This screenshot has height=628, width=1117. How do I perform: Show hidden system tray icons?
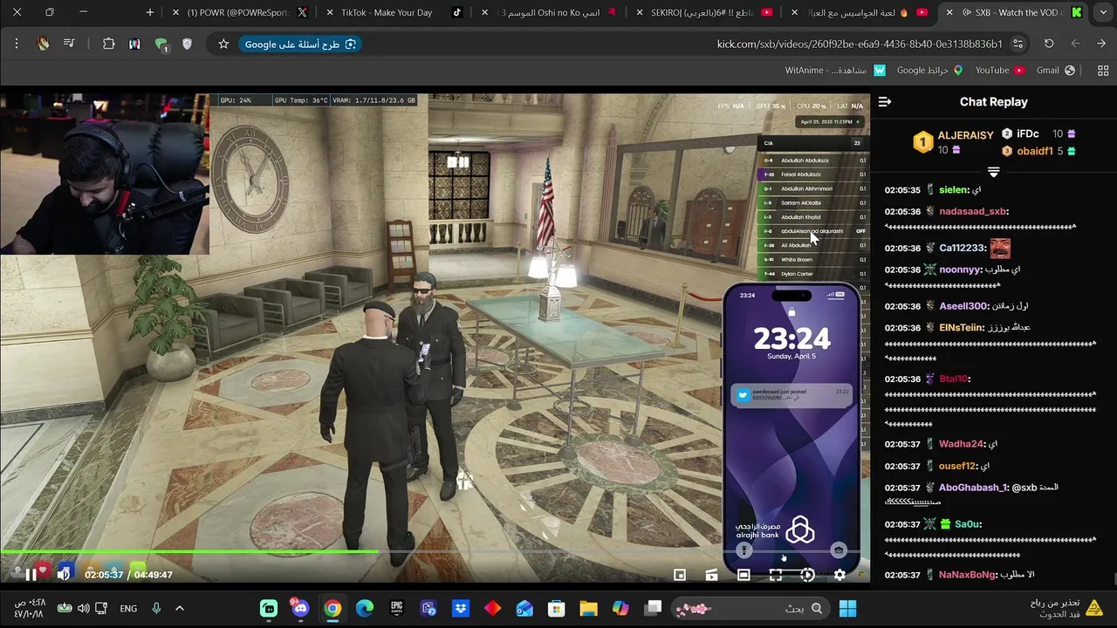click(180, 608)
